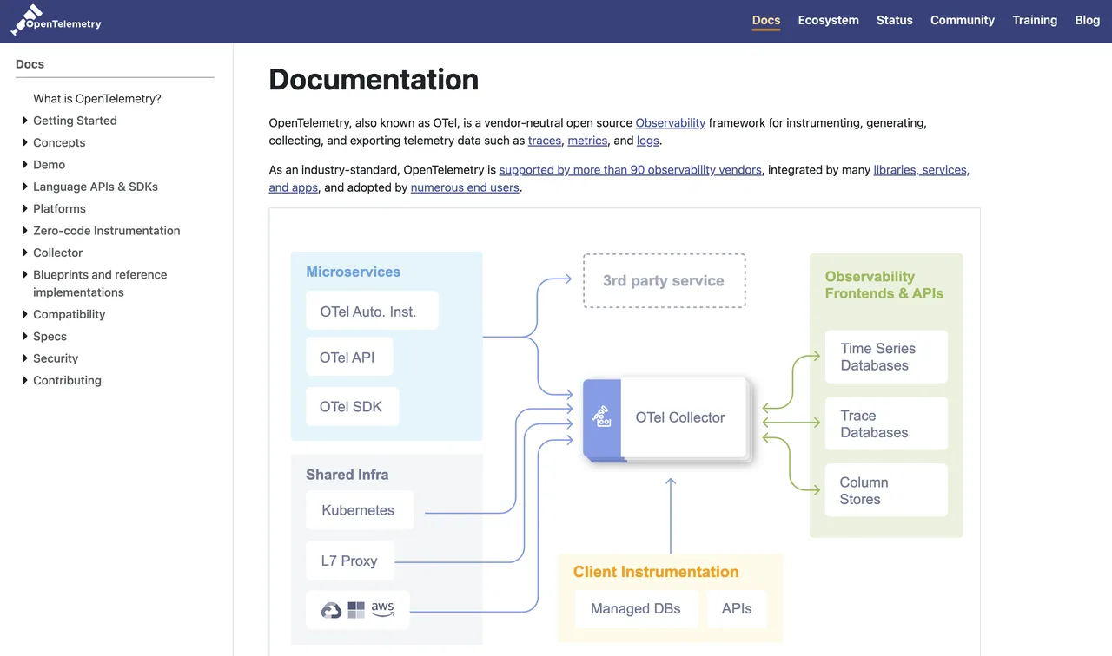1112x656 pixels.
Task: Expand the Concepts tree arrow
Action: pos(24,142)
